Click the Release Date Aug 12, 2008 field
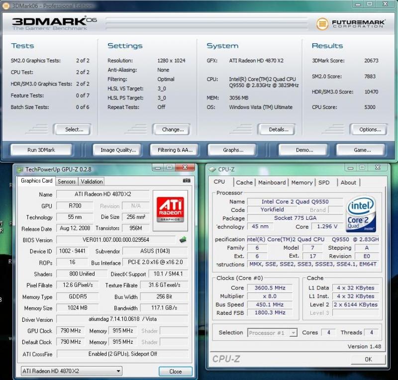Image resolution: width=398 pixels, height=380 pixels. pos(75,228)
